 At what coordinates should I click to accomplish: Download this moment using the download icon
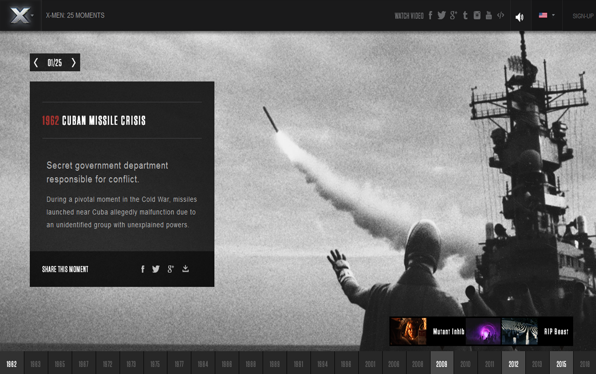point(186,269)
